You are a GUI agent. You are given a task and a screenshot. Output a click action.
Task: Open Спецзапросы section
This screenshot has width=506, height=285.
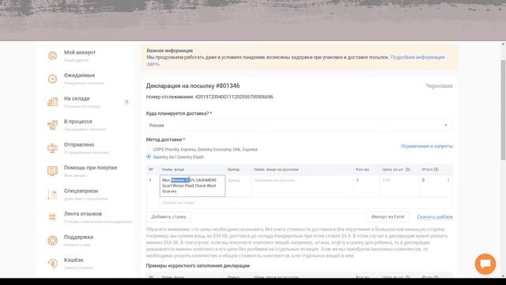[x=81, y=191]
